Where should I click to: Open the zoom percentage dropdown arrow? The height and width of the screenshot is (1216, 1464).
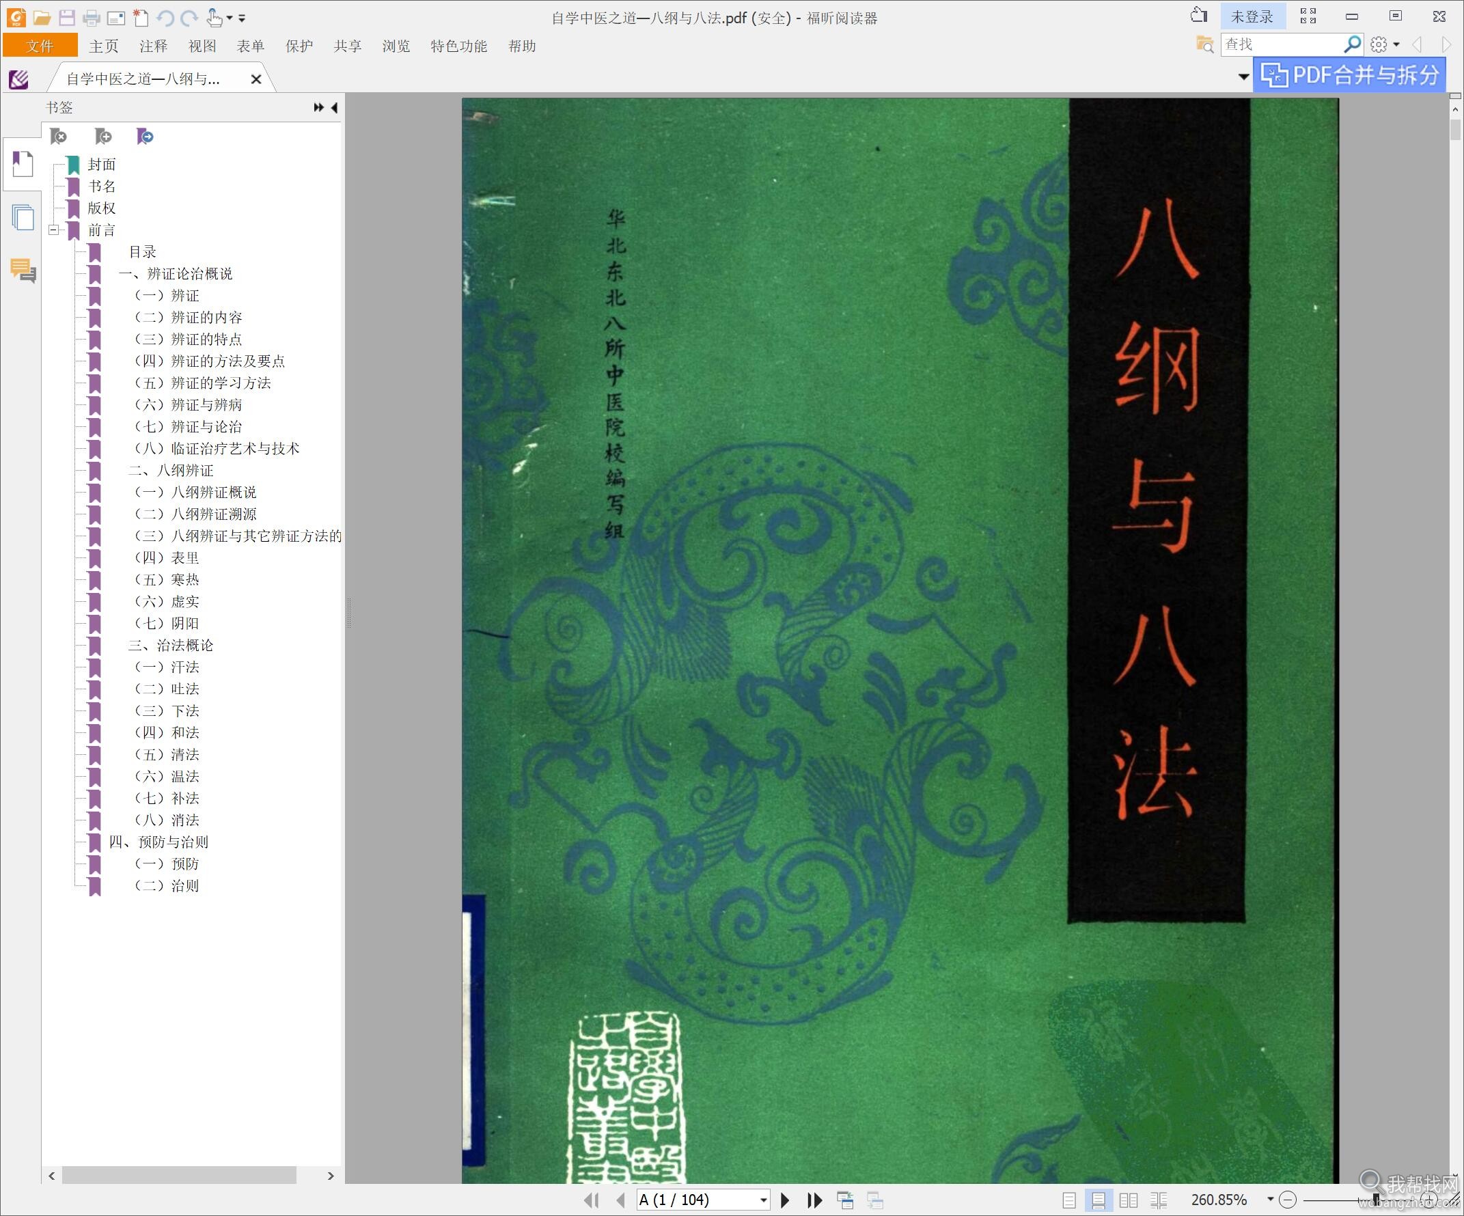tap(1270, 1200)
